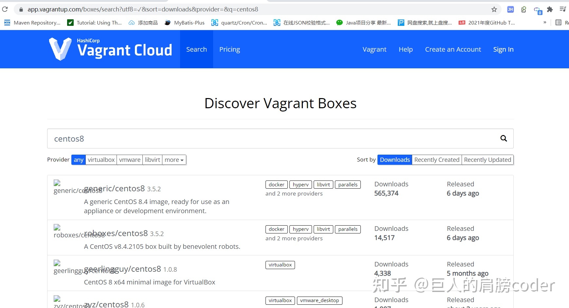The width and height of the screenshot is (569, 308).
Task: Open the Pricing page
Action: 229,49
